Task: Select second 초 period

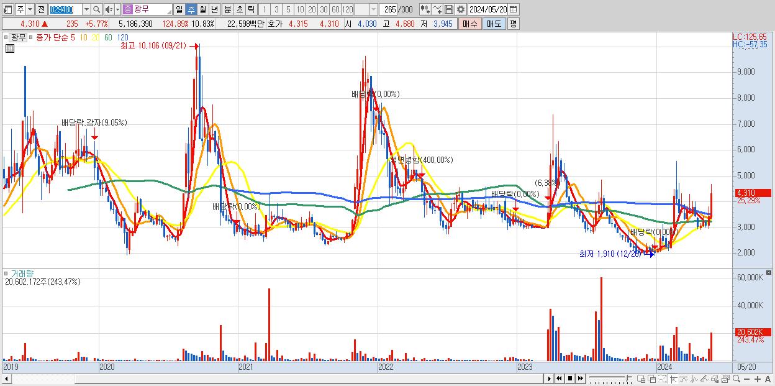Action: coord(239,9)
